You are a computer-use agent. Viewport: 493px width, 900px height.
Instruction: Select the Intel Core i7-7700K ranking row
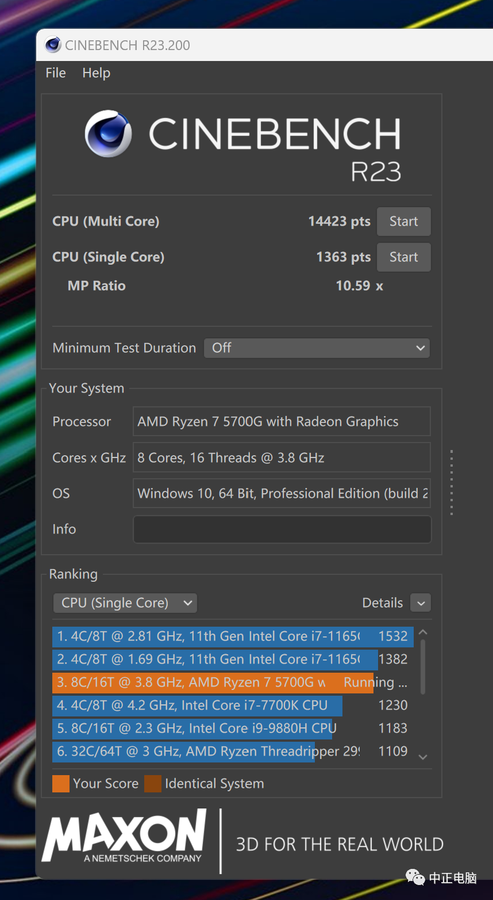coord(233,705)
